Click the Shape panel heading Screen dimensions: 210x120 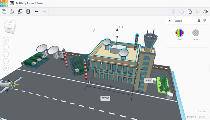coord(178,21)
